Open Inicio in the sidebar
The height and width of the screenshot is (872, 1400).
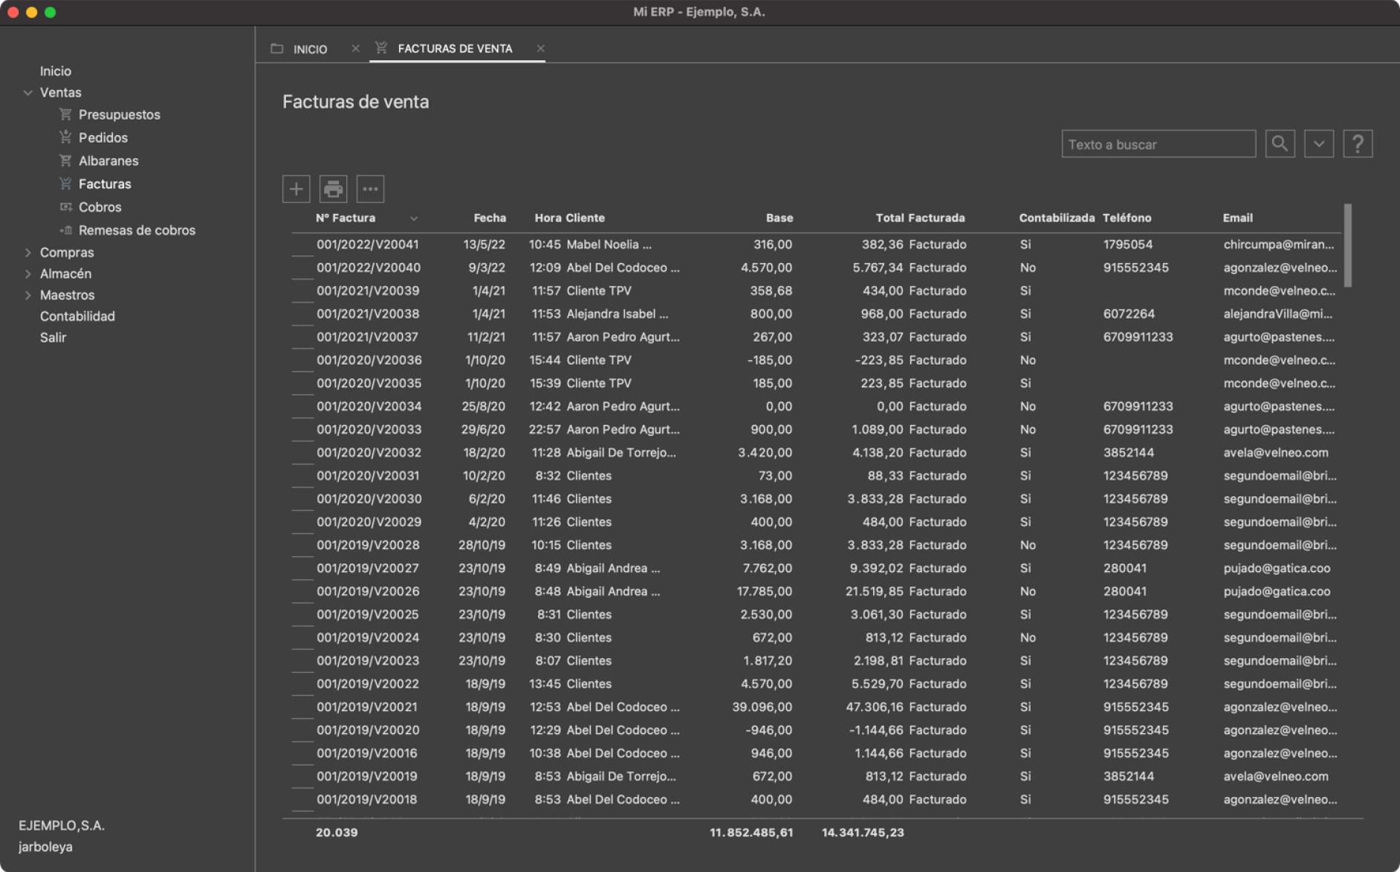(56, 71)
